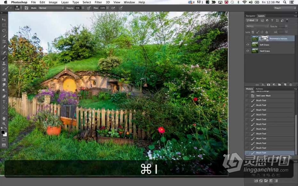Image resolution: width=298 pixels, height=186 pixels.
Task: Toggle lock image pixels
Action: click(258, 32)
